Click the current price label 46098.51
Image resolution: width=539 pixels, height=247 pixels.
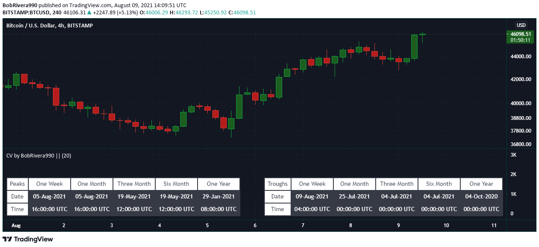pyautogui.click(x=521, y=34)
